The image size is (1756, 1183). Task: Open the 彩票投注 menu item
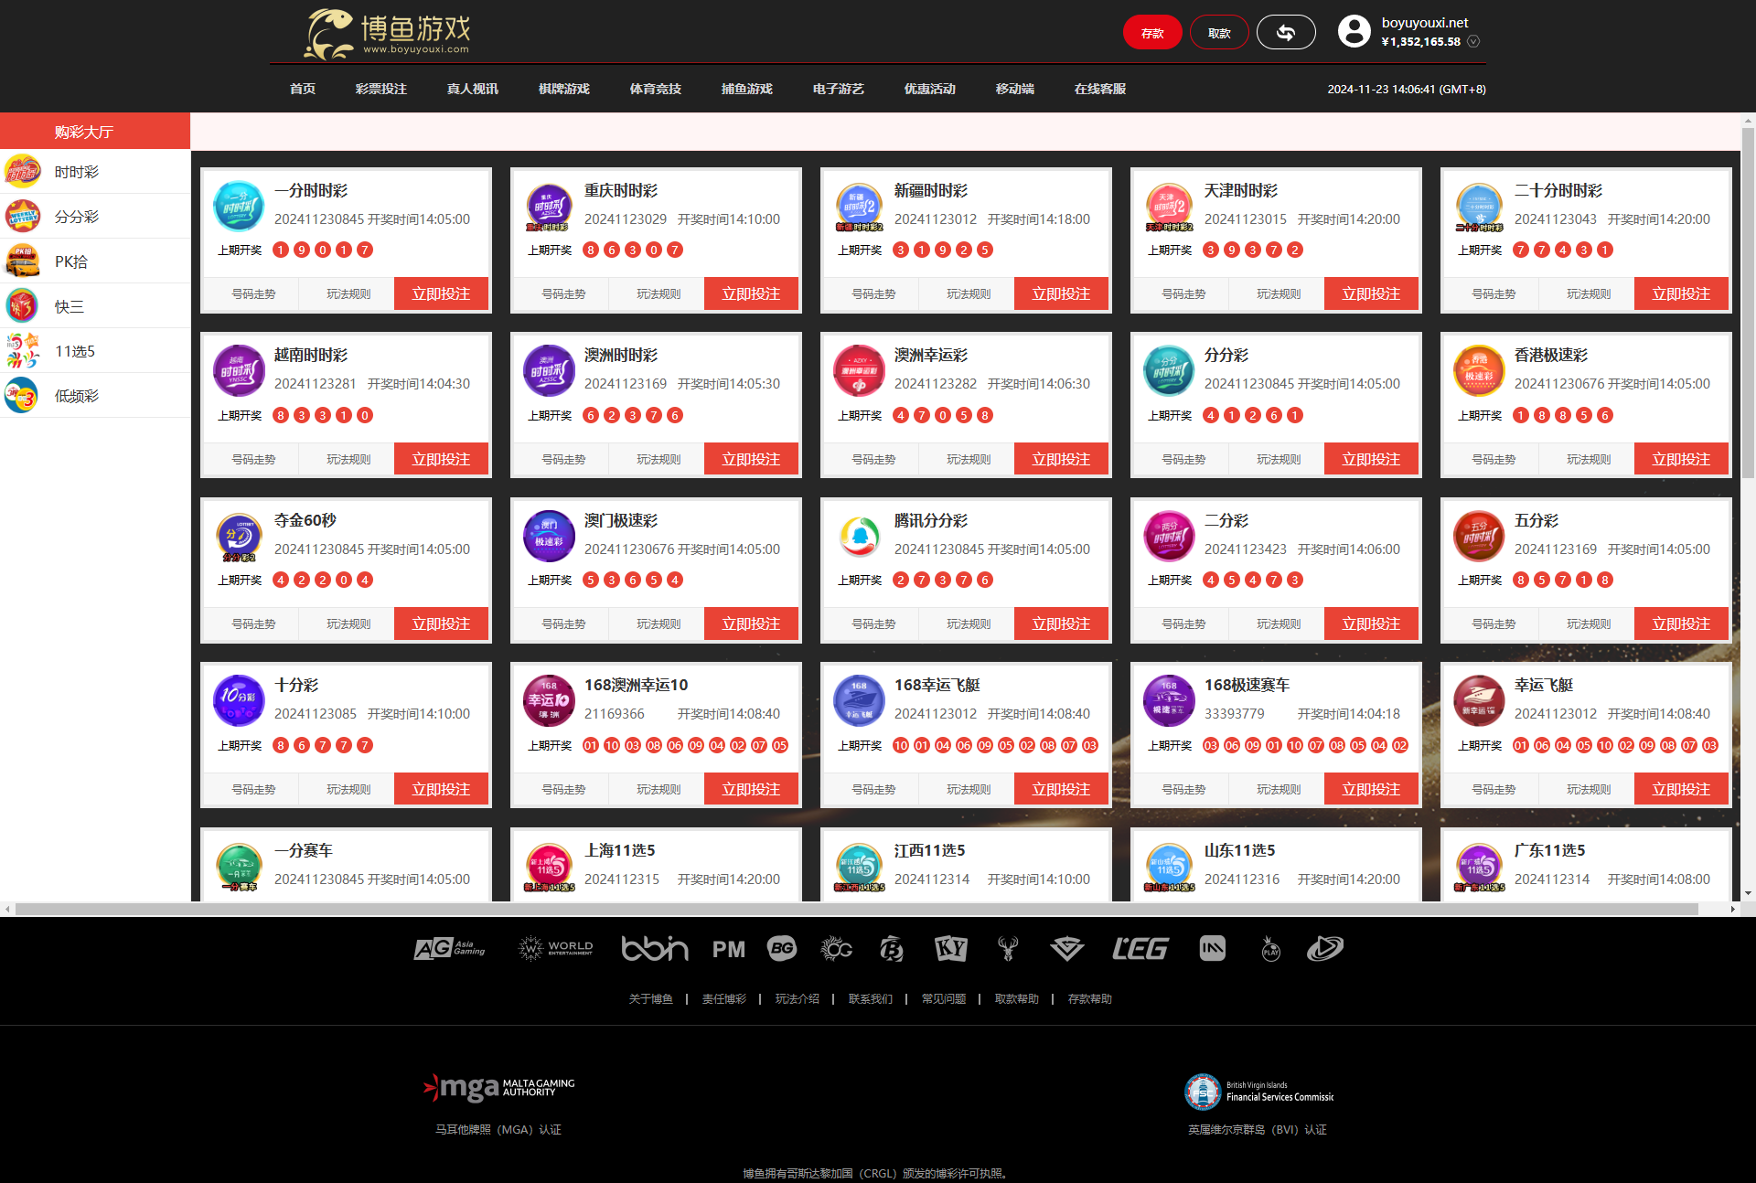click(380, 89)
